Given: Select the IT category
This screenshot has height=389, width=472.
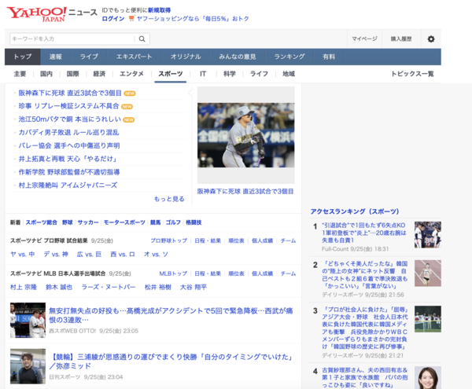Looking at the screenshot, I should (203, 74).
